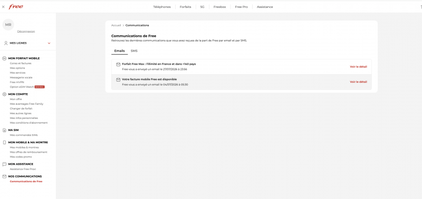Open Mes avantages Free Family
Viewport: 422px width, 199px height.
click(26, 104)
